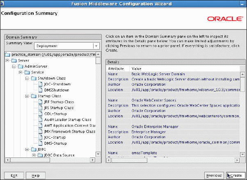Click the Exit button
247x180 pixels.
click(14, 175)
